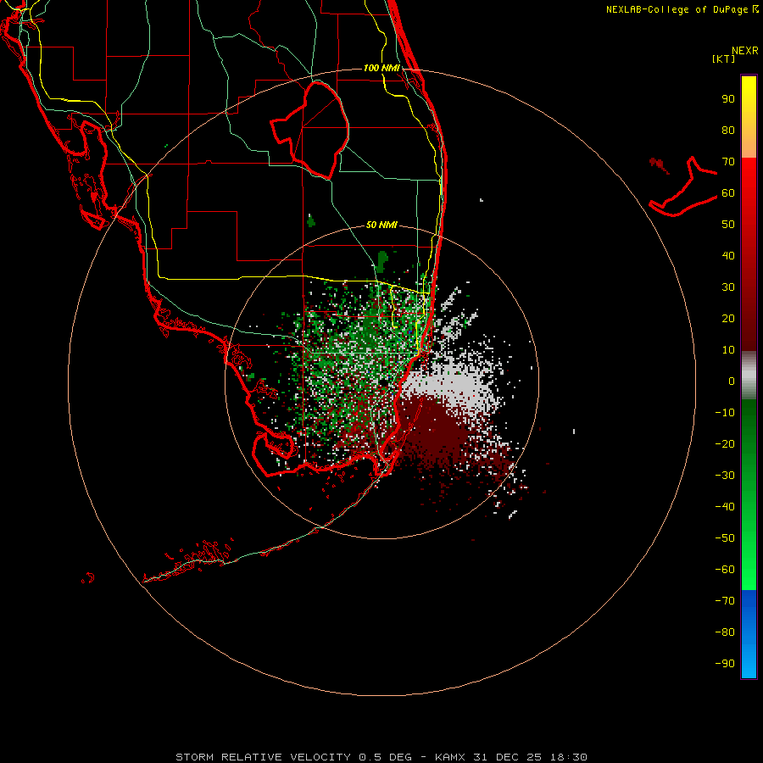Select the 70 value on velocity scale
763x763 pixels.
point(728,162)
